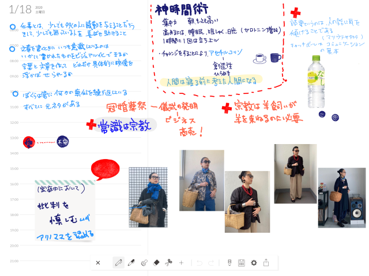Select the 冠婚葬祭 orange handwriting
Viewport: 369px width, 276px height.
pyautogui.click(x=126, y=107)
